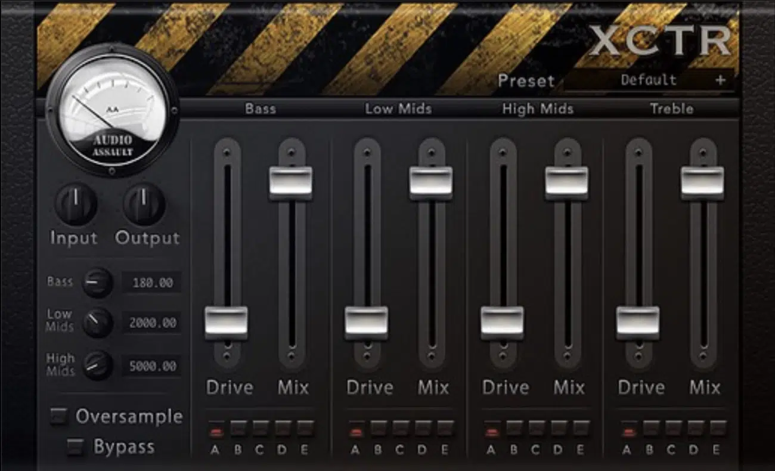Screen dimensions: 775x471
Task: Turn the Input knob
Action: pyautogui.click(x=76, y=204)
